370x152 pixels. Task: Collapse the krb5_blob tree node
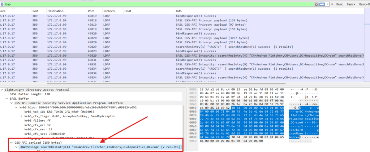(x=16, y=108)
